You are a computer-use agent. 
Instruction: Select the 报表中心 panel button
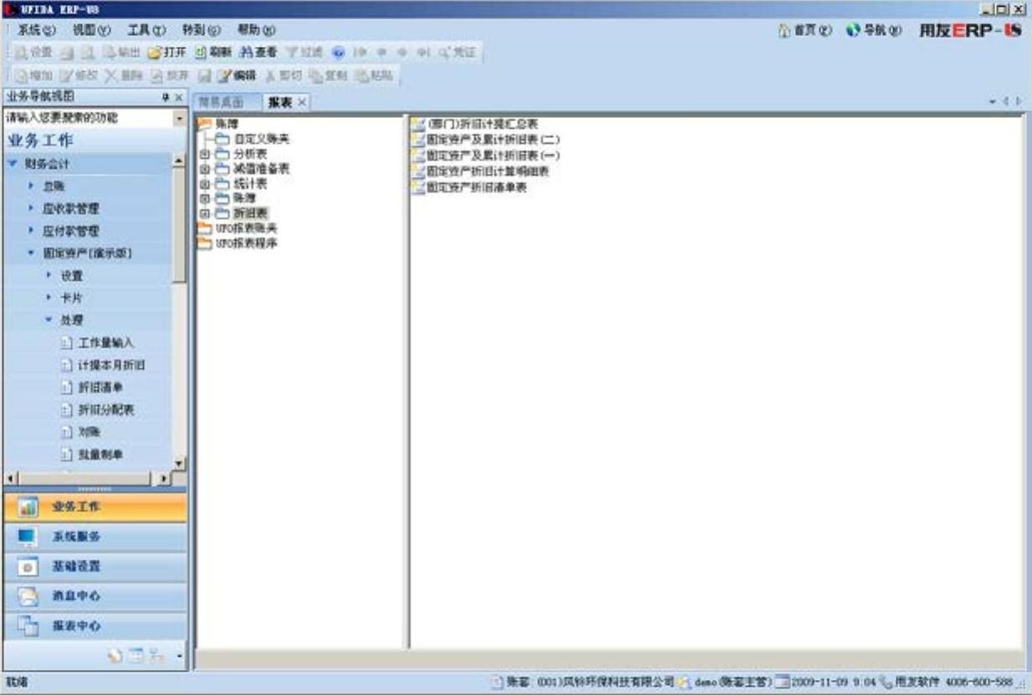point(95,626)
